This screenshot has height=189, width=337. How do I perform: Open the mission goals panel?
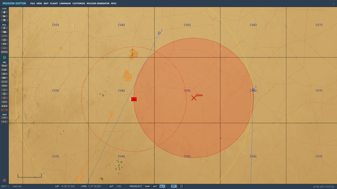click(4, 40)
